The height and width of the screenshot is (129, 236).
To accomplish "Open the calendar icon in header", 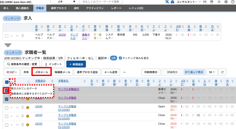I will (212, 2).
